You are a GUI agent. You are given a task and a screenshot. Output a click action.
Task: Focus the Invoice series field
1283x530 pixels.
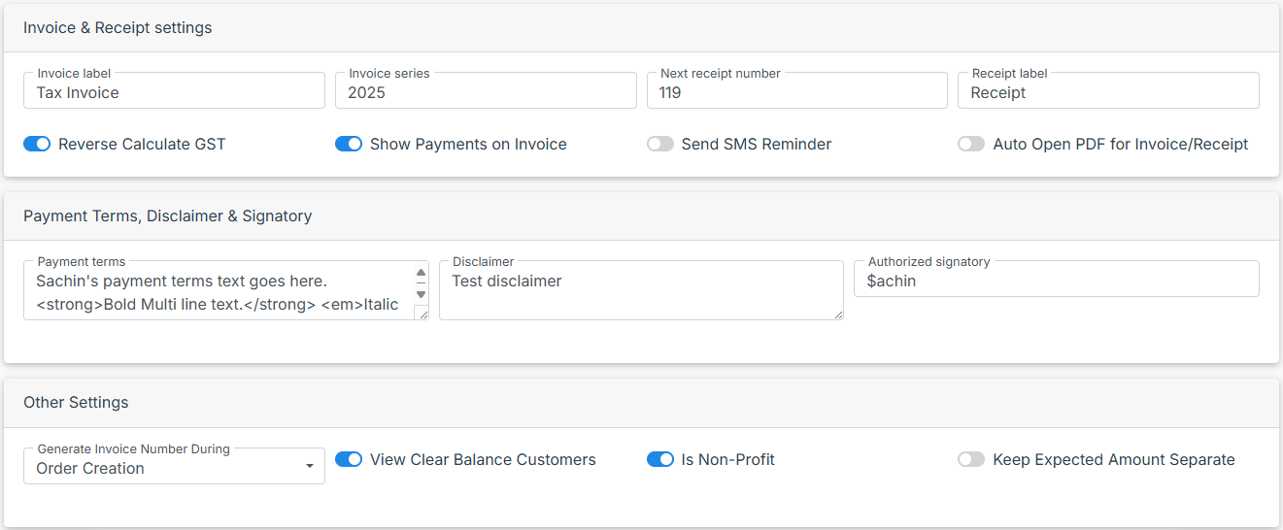click(x=486, y=93)
